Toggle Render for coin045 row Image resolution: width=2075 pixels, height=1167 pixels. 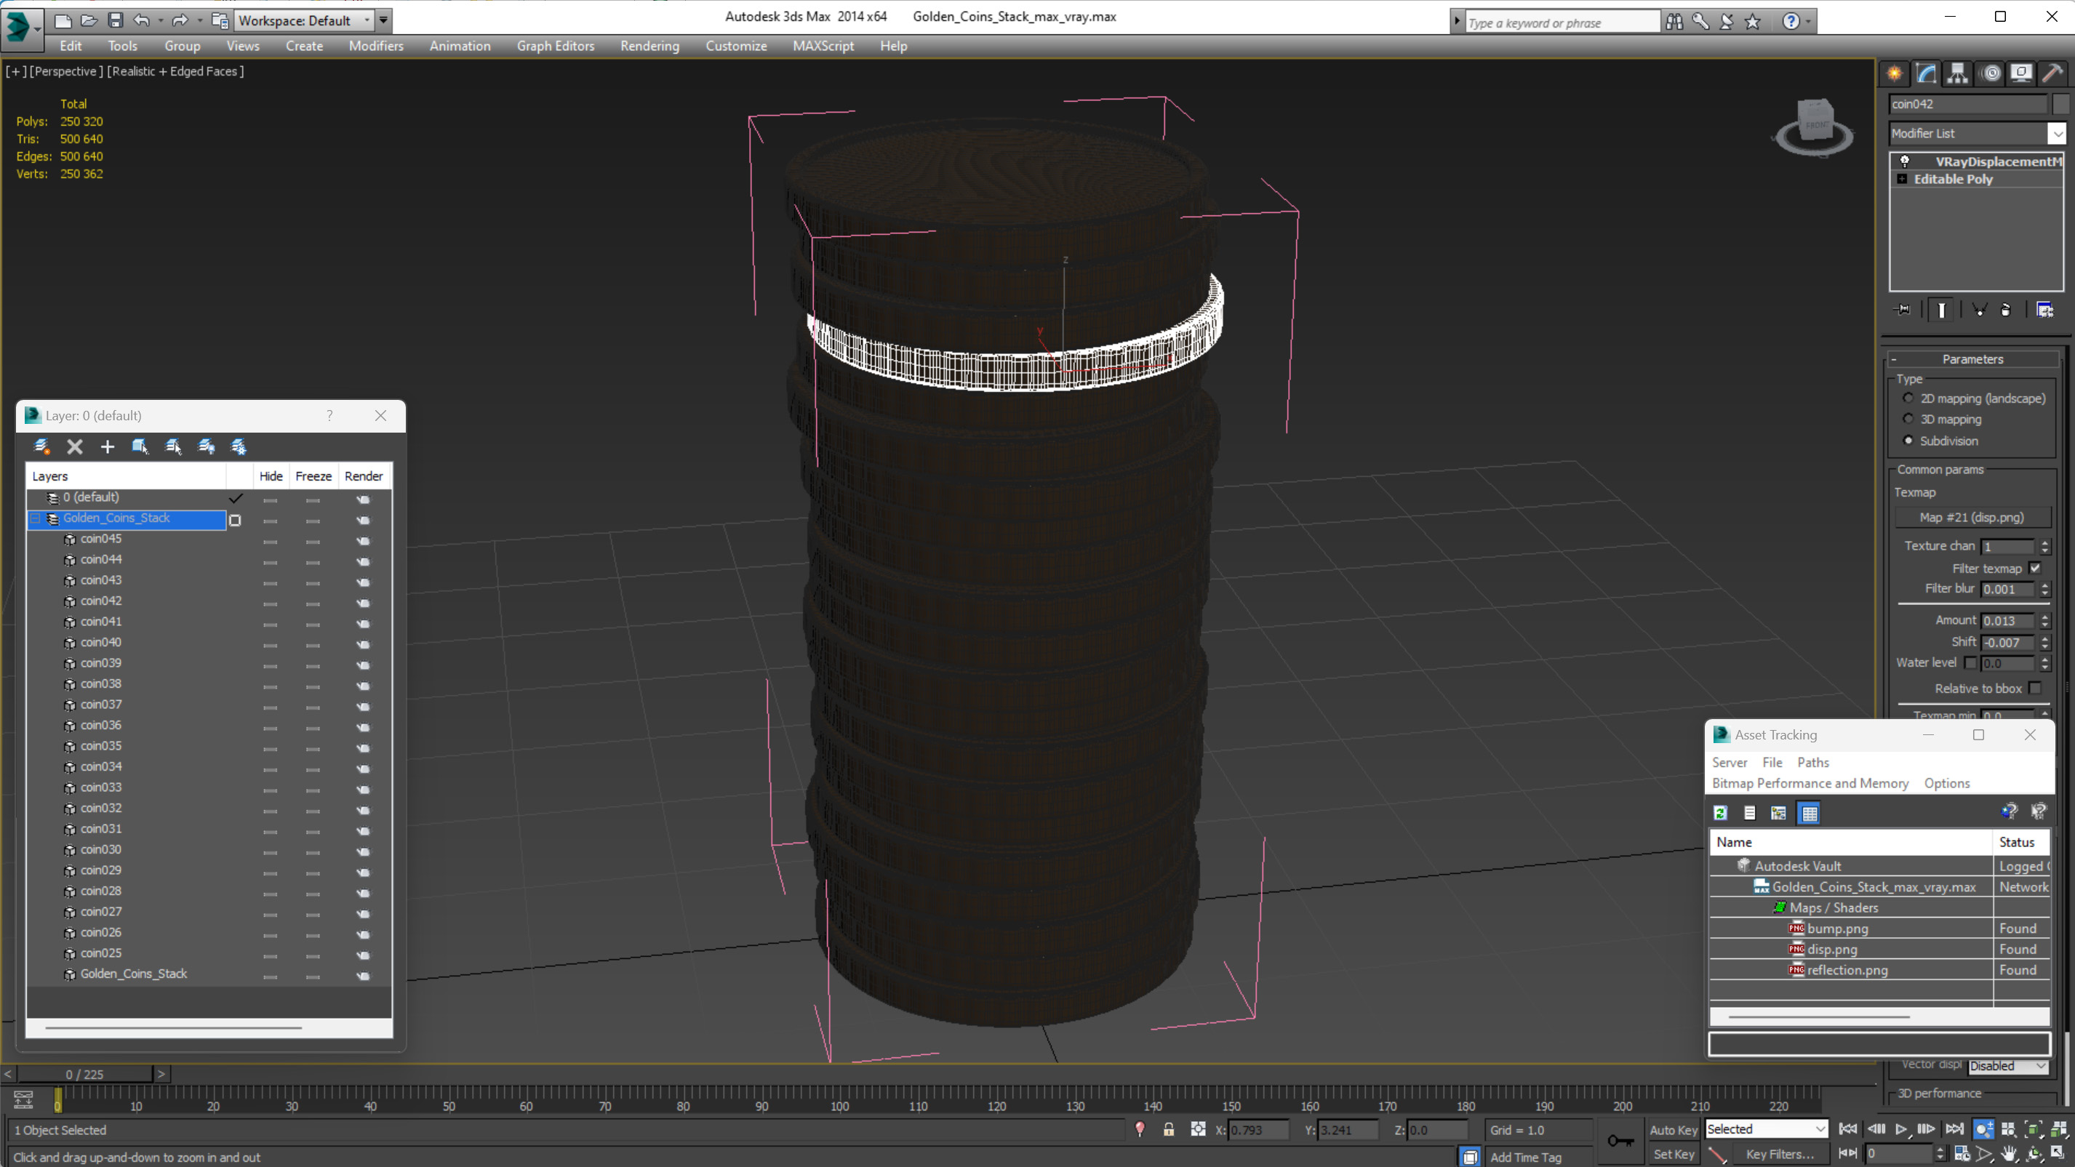tap(363, 541)
